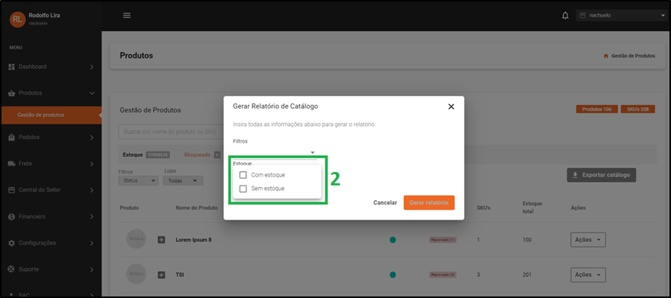Close the Gerar Relatório de Catálogo dialog
Viewport: 671px width, 298px height.
point(451,106)
